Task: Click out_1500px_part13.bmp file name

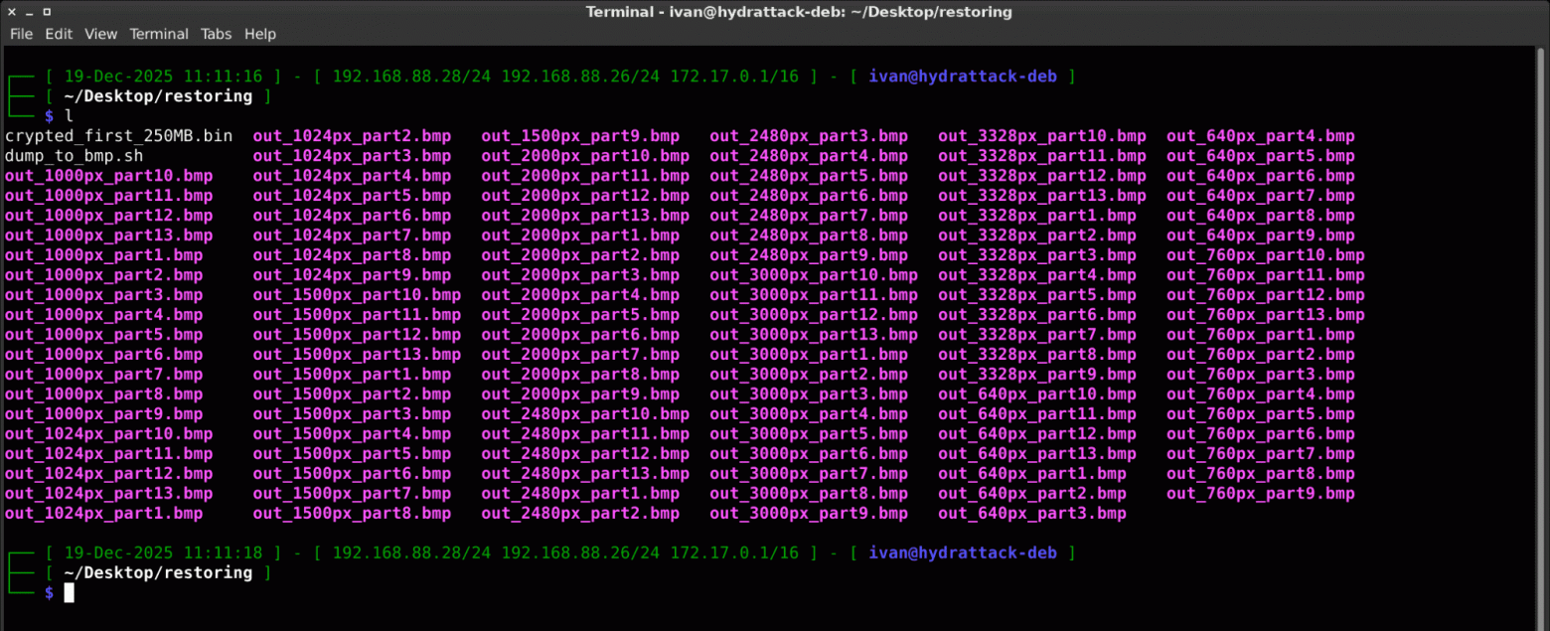Action: pyautogui.click(x=357, y=355)
